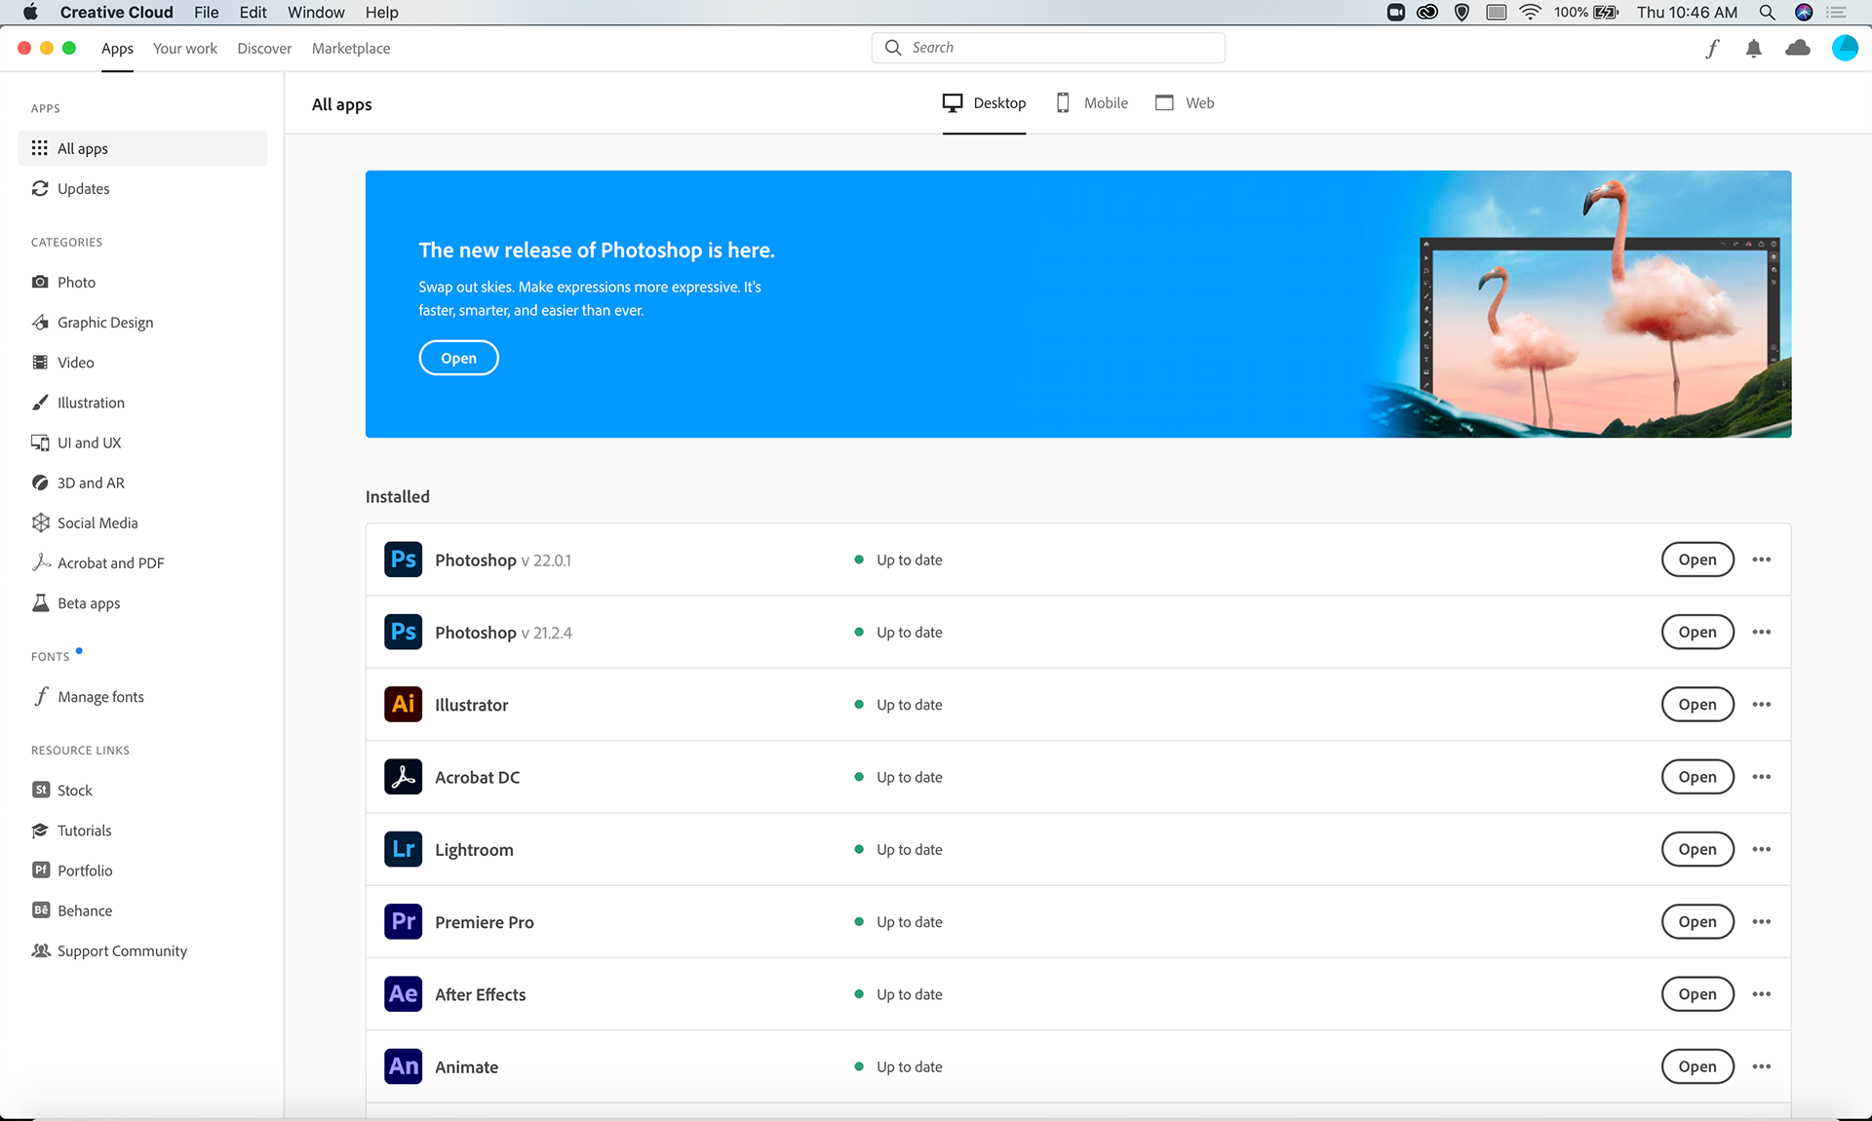Select the Social Media category
Screen dimensions: 1872x1121
142,522
